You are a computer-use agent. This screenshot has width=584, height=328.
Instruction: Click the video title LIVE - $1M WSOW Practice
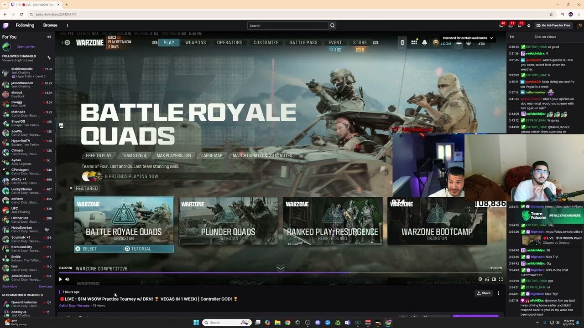coord(148,299)
